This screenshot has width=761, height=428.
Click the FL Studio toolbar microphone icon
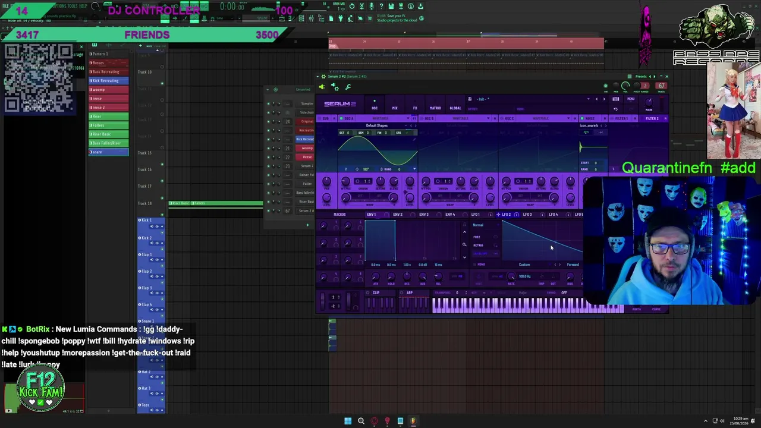pos(372,6)
